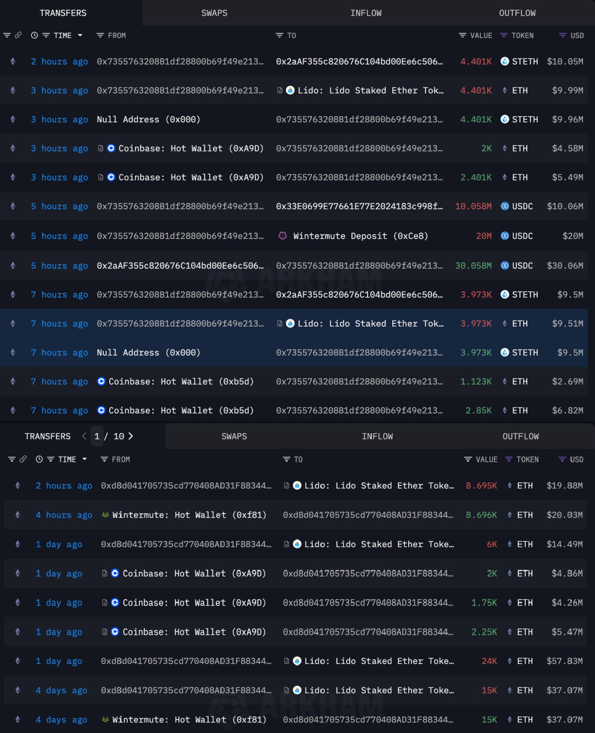Click the ETH token icon in $2.69M row
This screenshot has height=733, width=595.
coord(505,381)
